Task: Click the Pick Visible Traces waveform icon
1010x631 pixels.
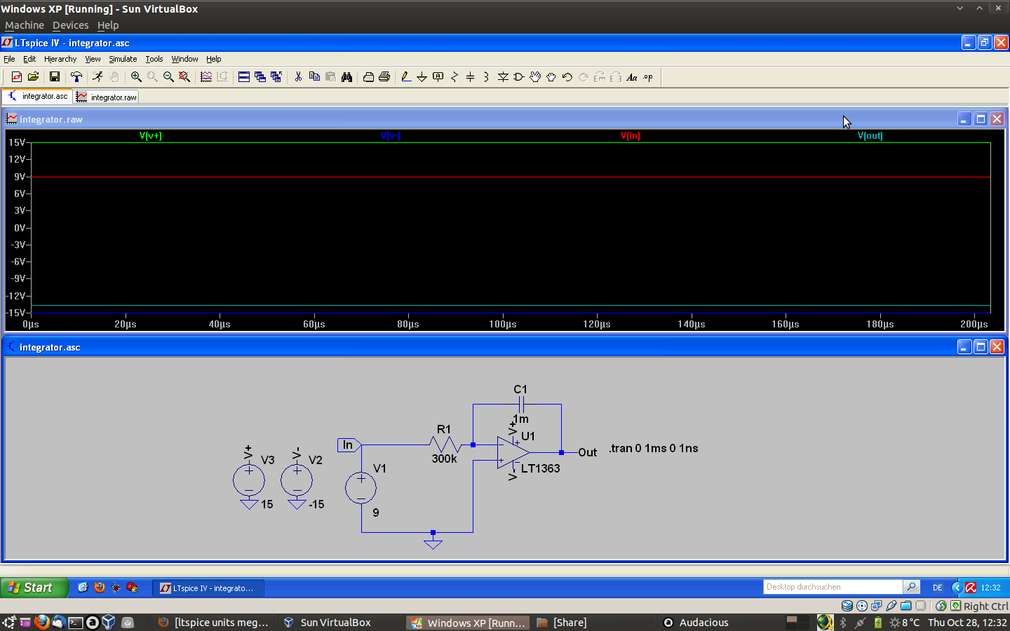Action: [206, 77]
